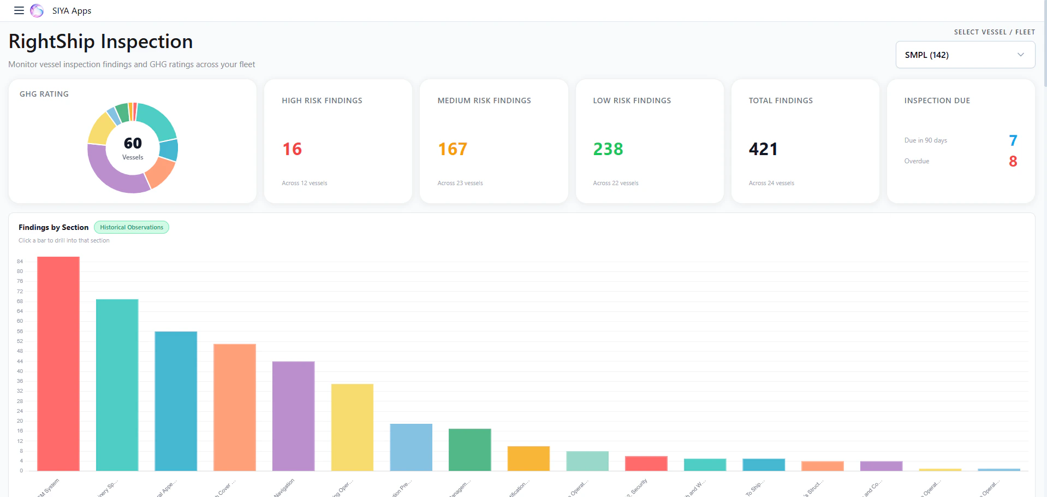The width and height of the screenshot is (1047, 497).
Task: Click the RightShip Inspection page heading
Action: (x=100, y=42)
